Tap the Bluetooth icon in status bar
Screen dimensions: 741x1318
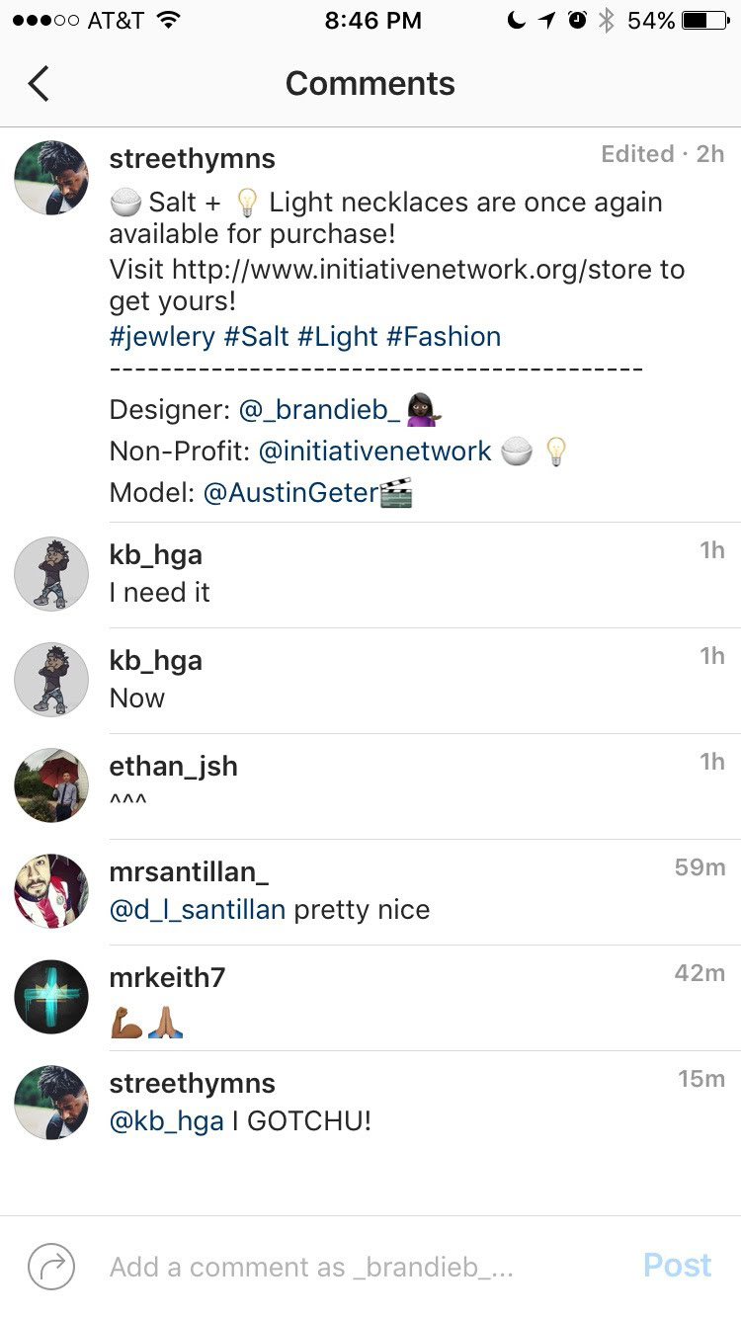pos(607,21)
